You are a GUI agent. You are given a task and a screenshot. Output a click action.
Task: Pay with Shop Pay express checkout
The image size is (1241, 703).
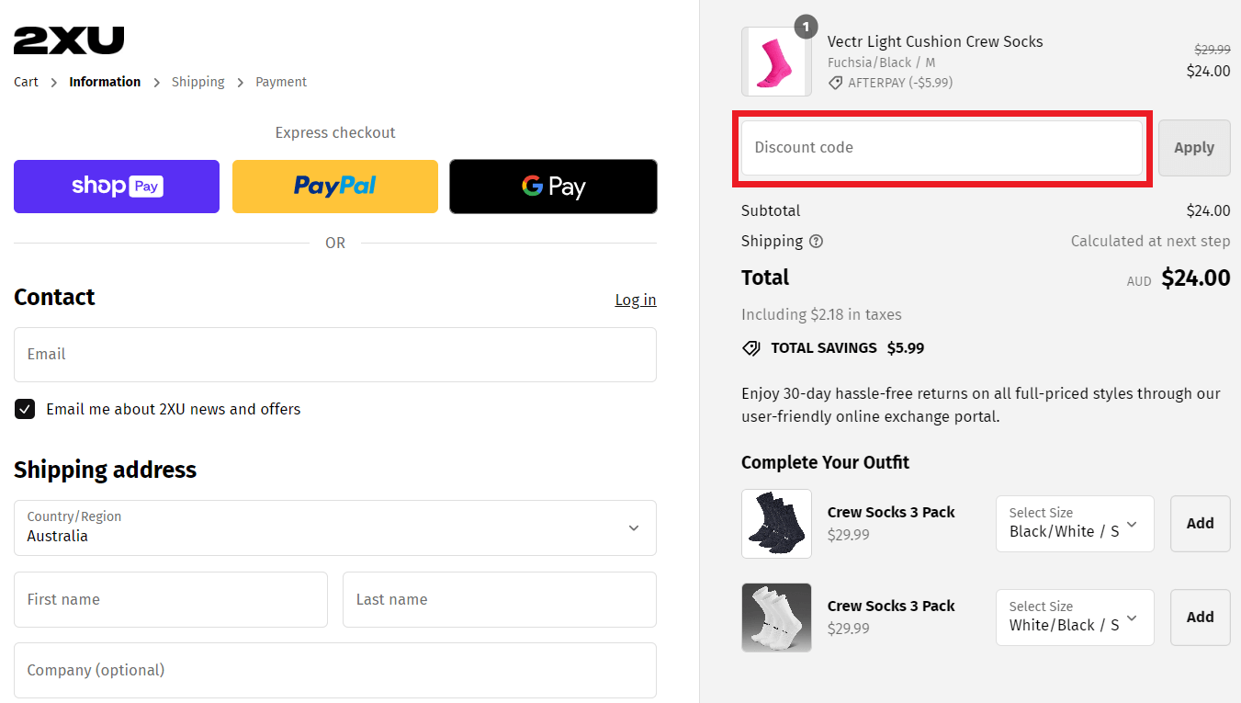(x=117, y=187)
